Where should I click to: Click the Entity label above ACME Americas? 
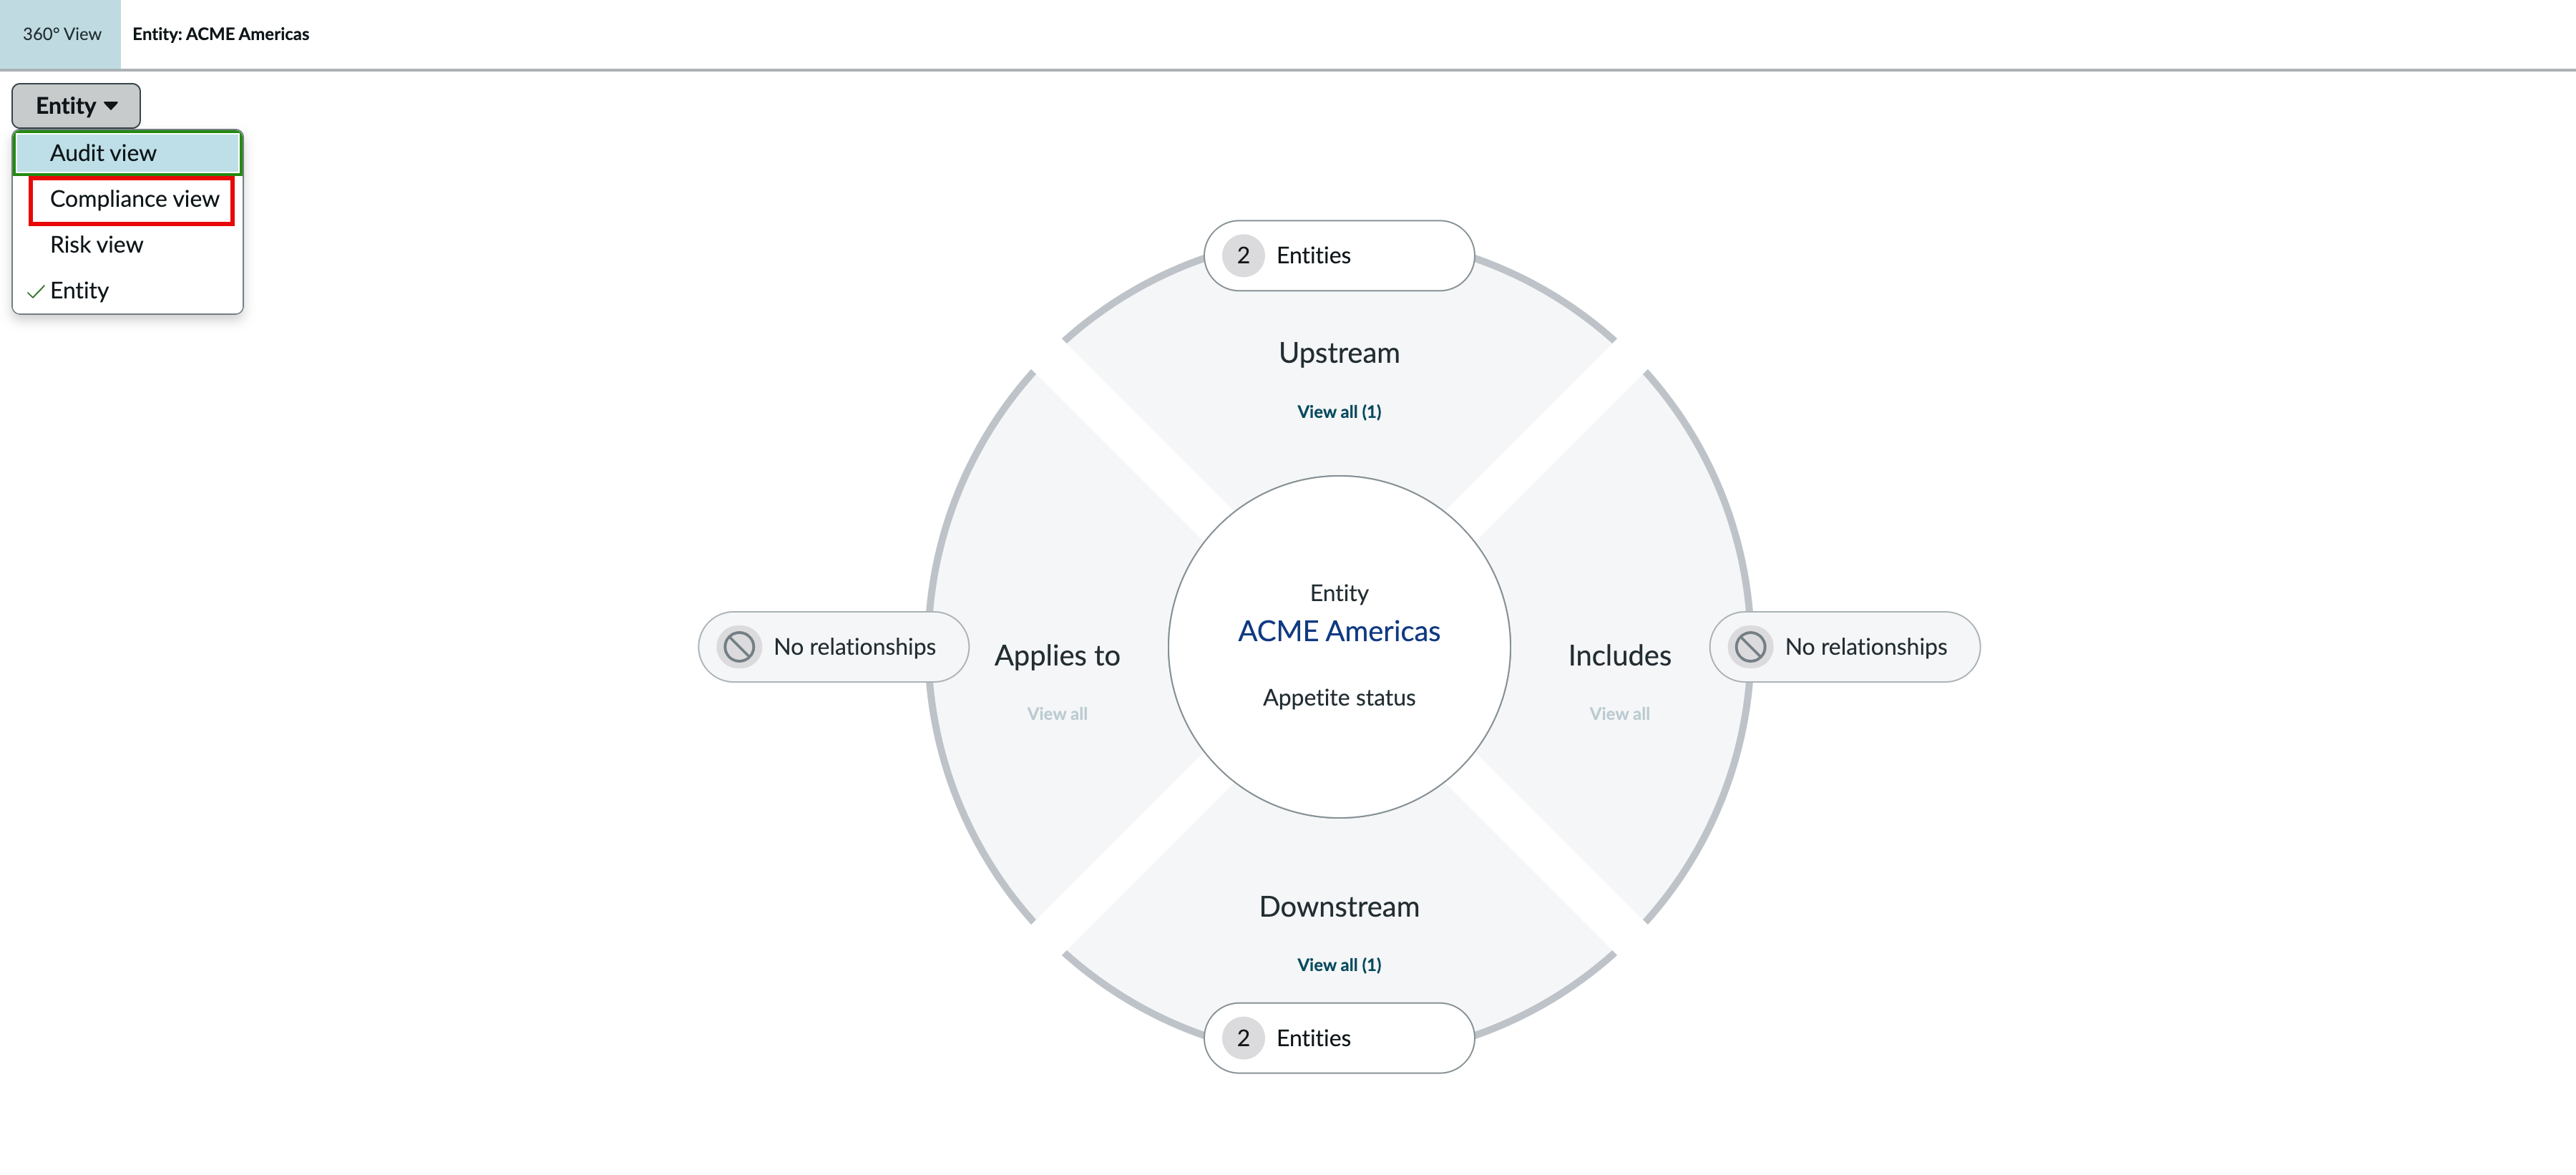pos(1339,594)
